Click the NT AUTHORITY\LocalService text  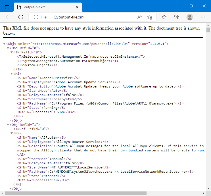tap(77, 167)
